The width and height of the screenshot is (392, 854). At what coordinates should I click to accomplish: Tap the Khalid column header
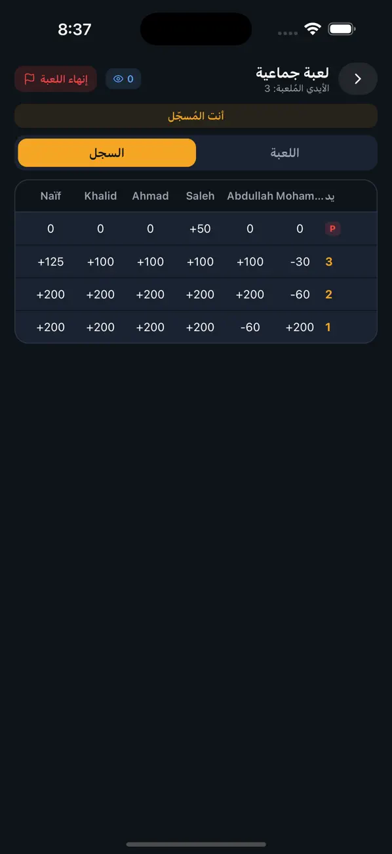coord(100,196)
